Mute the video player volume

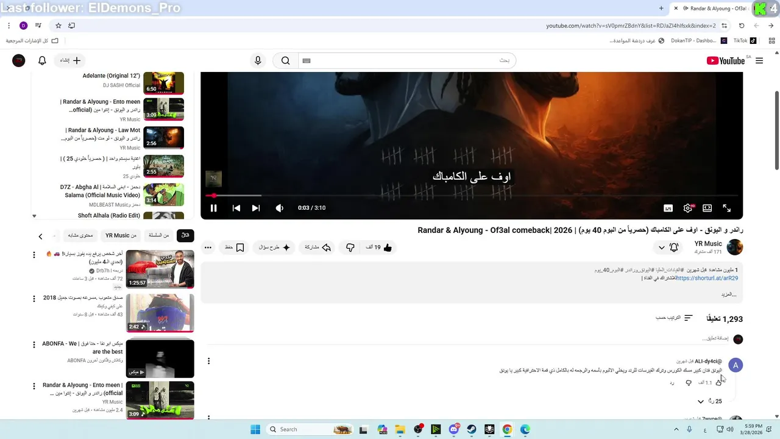[280, 208]
